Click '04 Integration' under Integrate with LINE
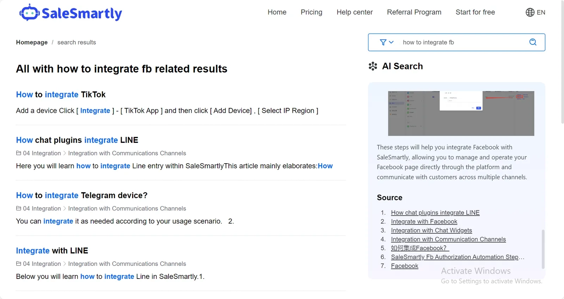The image size is (564, 299). click(42, 264)
